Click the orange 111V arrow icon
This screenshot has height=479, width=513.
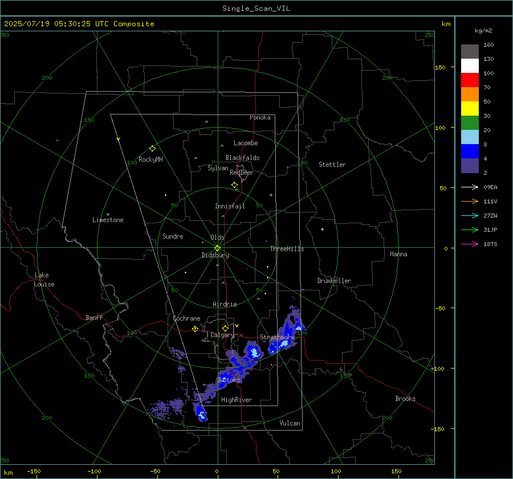point(470,202)
